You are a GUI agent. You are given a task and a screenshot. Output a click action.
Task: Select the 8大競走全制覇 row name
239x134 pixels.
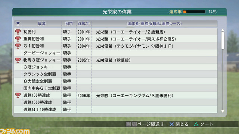tap(38, 81)
